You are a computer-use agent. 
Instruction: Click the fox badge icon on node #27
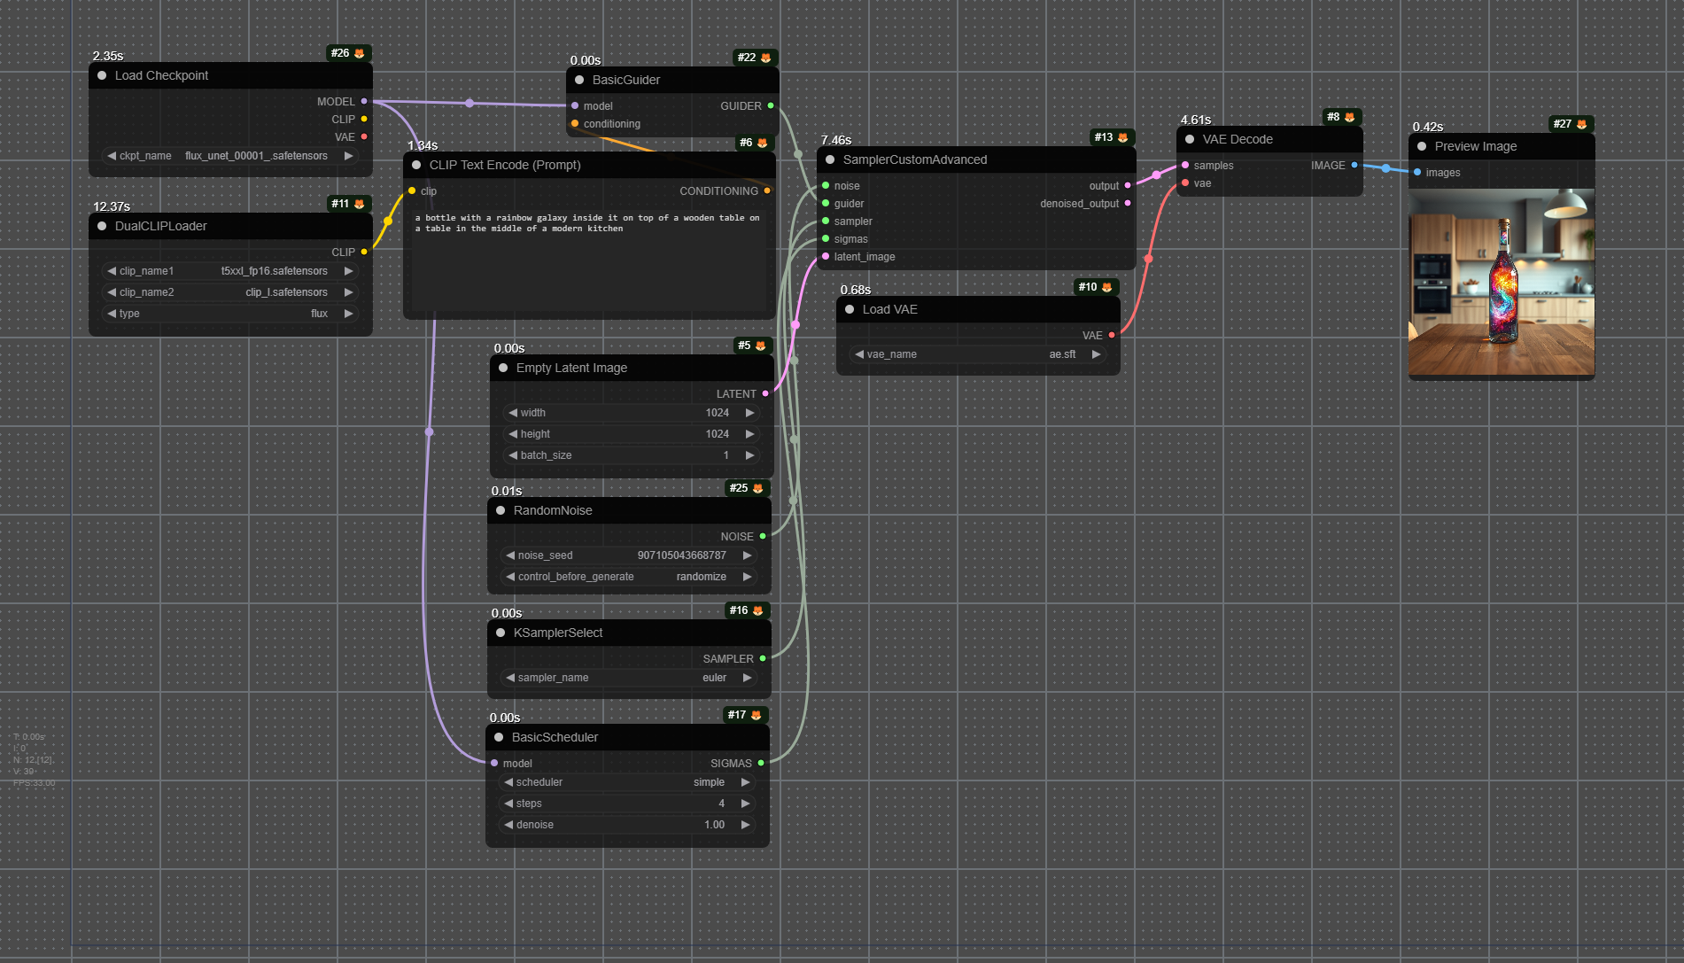pyautogui.click(x=1582, y=125)
